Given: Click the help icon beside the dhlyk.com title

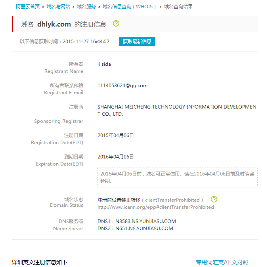Looking at the screenshot, I should (116, 23).
